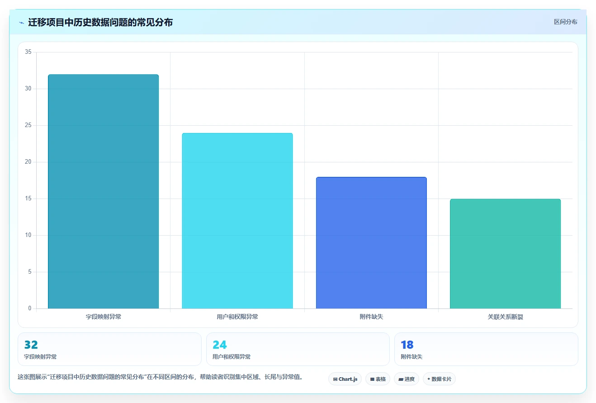Click the y-axis value 30
The width and height of the screenshot is (596, 403).
tap(28, 89)
